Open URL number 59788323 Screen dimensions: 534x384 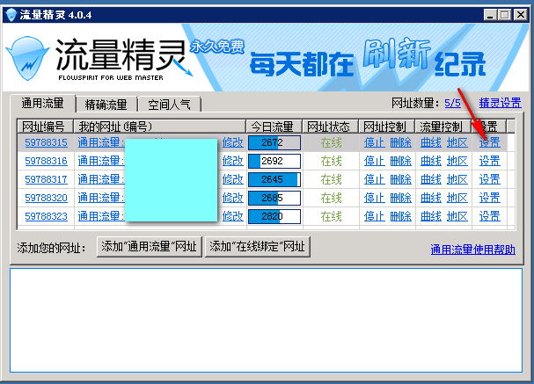pos(46,216)
